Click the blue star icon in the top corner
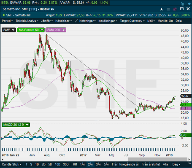Screen dimensions: 192x168 pyautogui.click(x=189, y=4)
